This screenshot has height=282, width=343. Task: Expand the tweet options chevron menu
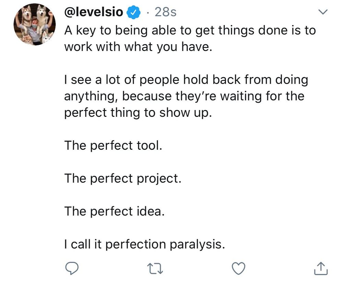(323, 13)
